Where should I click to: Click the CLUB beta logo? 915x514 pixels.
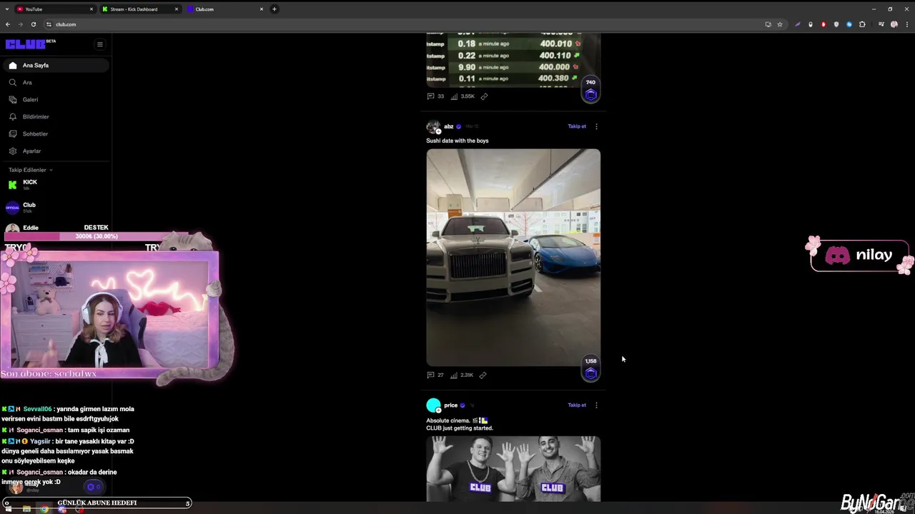coord(30,44)
